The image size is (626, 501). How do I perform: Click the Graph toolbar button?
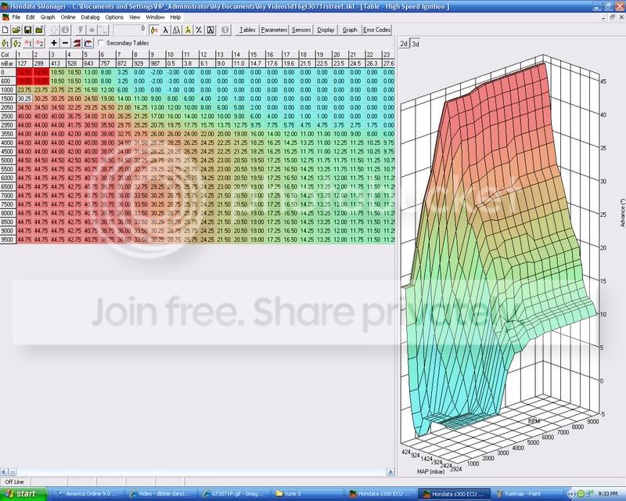click(x=350, y=30)
